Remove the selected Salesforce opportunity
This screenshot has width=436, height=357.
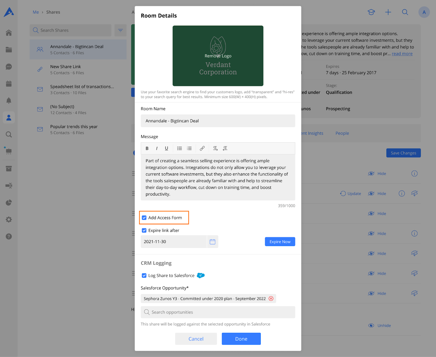271,299
